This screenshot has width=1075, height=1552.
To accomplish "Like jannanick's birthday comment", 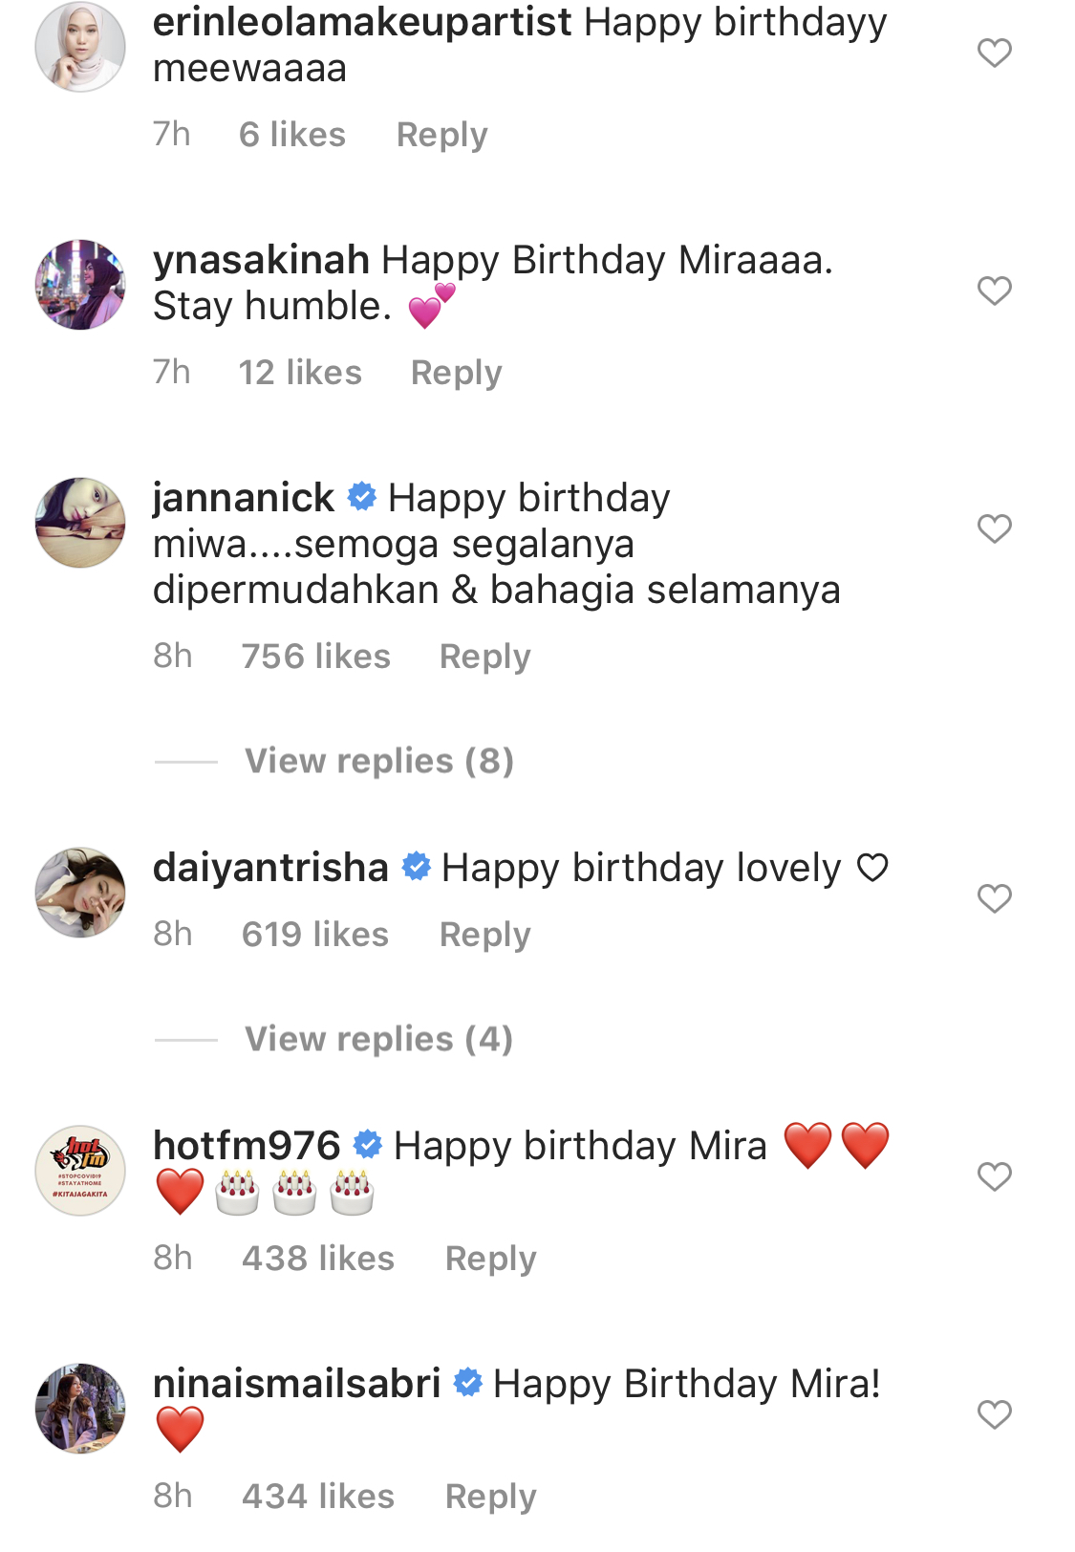I will [994, 528].
